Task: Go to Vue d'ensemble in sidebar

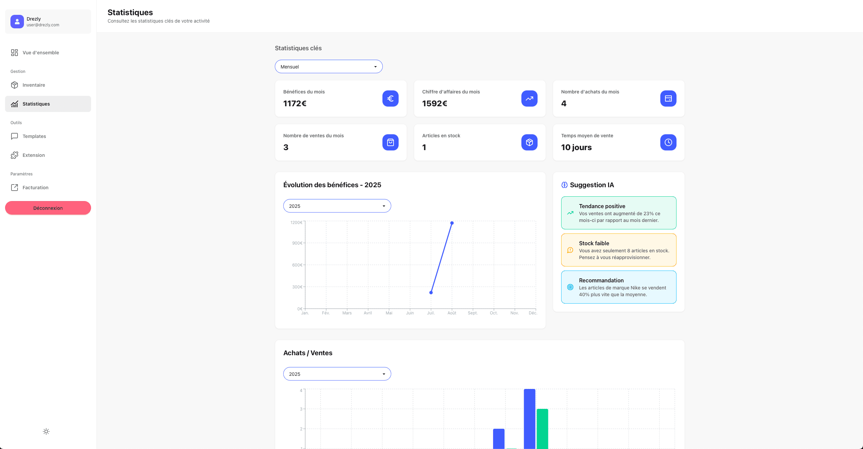Action: coord(40,53)
